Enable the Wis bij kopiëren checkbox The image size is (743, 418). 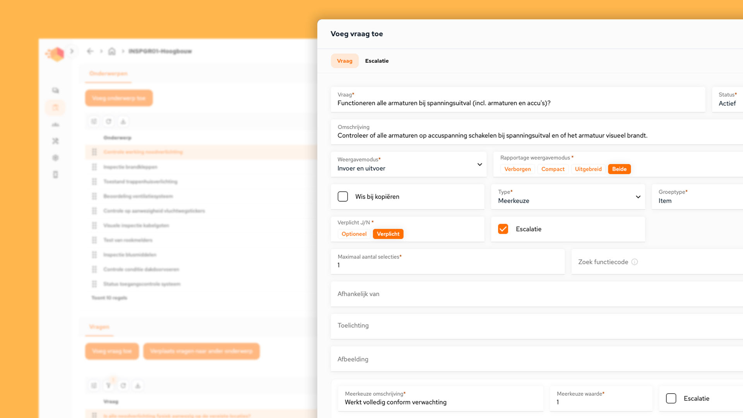click(x=343, y=197)
